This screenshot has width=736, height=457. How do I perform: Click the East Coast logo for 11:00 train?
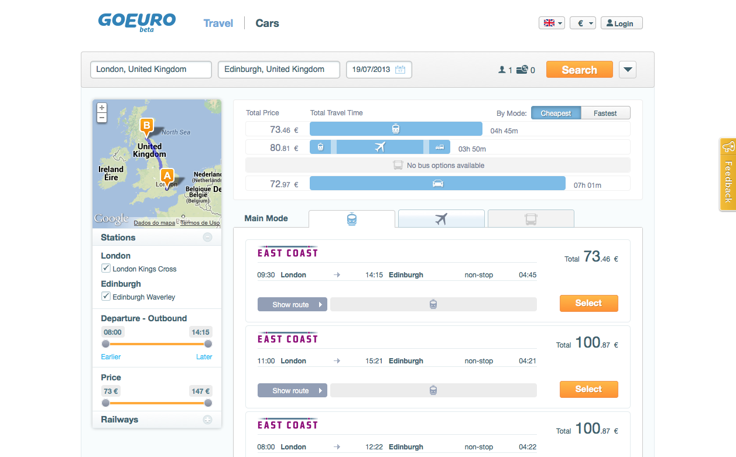click(x=287, y=338)
